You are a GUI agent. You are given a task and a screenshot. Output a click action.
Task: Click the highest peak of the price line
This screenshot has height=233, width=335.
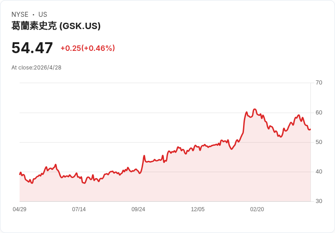[255, 109]
